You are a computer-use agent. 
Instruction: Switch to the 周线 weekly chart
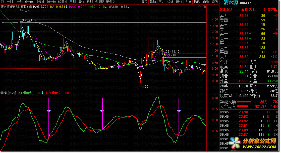point(81,2)
